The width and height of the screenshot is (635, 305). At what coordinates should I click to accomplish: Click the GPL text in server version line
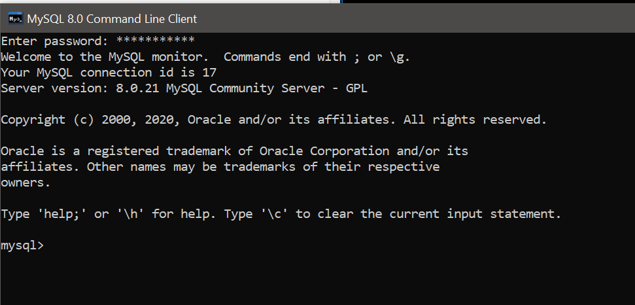click(356, 88)
